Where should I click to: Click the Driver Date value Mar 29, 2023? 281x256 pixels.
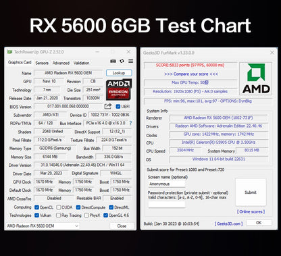coord(51,173)
